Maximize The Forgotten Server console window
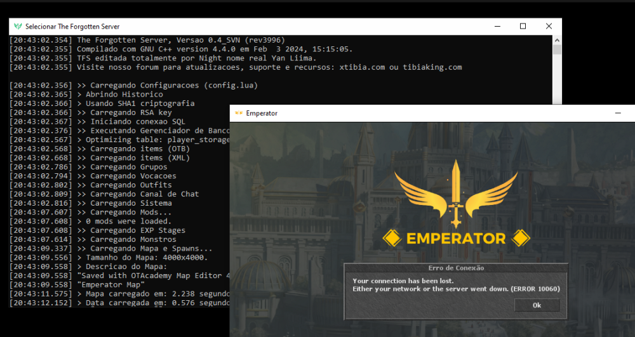 [x=523, y=26]
